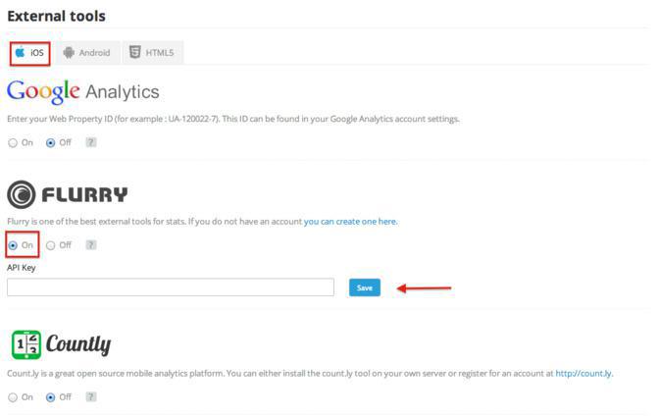Select Off radio for Countly

(51, 396)
